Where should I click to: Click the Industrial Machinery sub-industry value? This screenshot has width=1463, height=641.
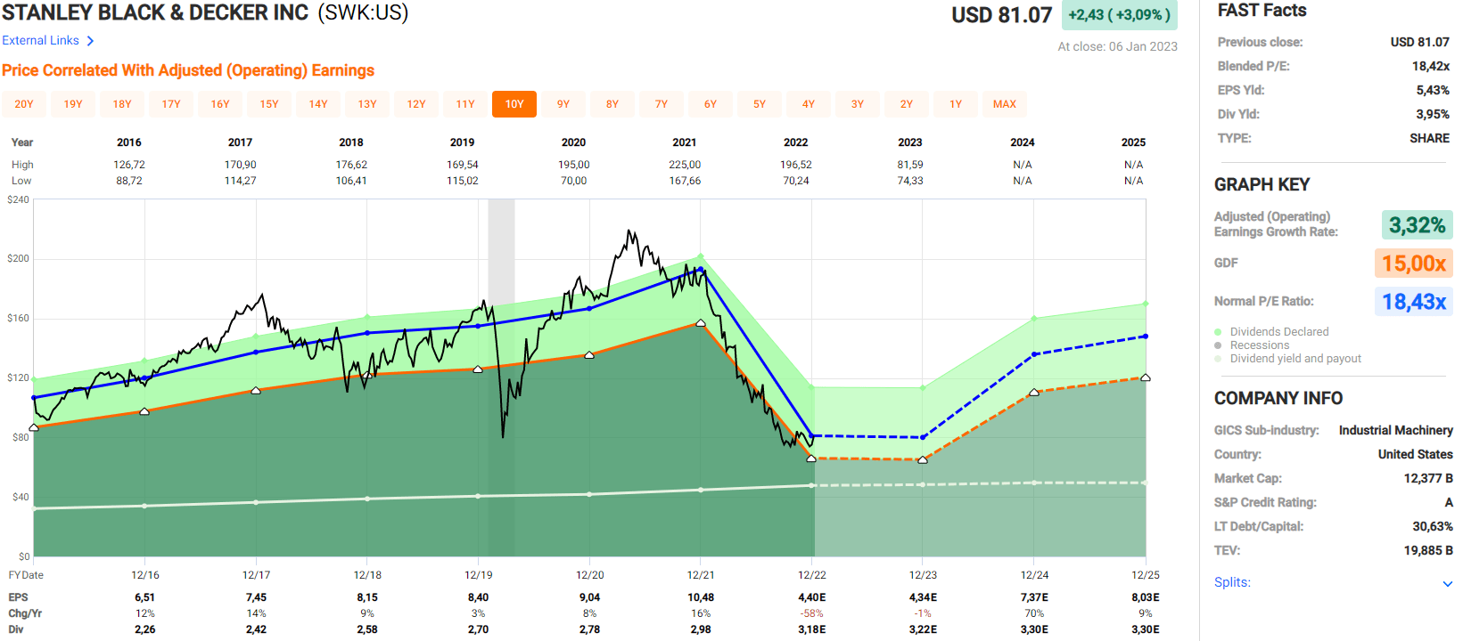[x=1395, y=430]
